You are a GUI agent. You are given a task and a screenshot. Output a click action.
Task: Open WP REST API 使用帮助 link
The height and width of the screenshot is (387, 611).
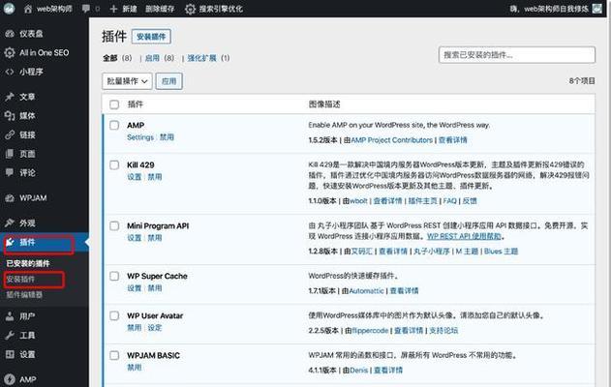pyautogui.click(x=464, y=236)
